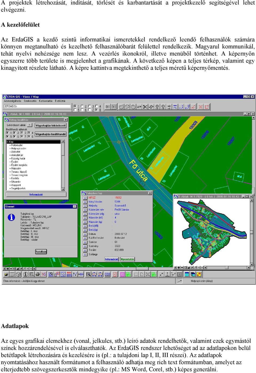Expand the Házszám layer

coord(10,169)
